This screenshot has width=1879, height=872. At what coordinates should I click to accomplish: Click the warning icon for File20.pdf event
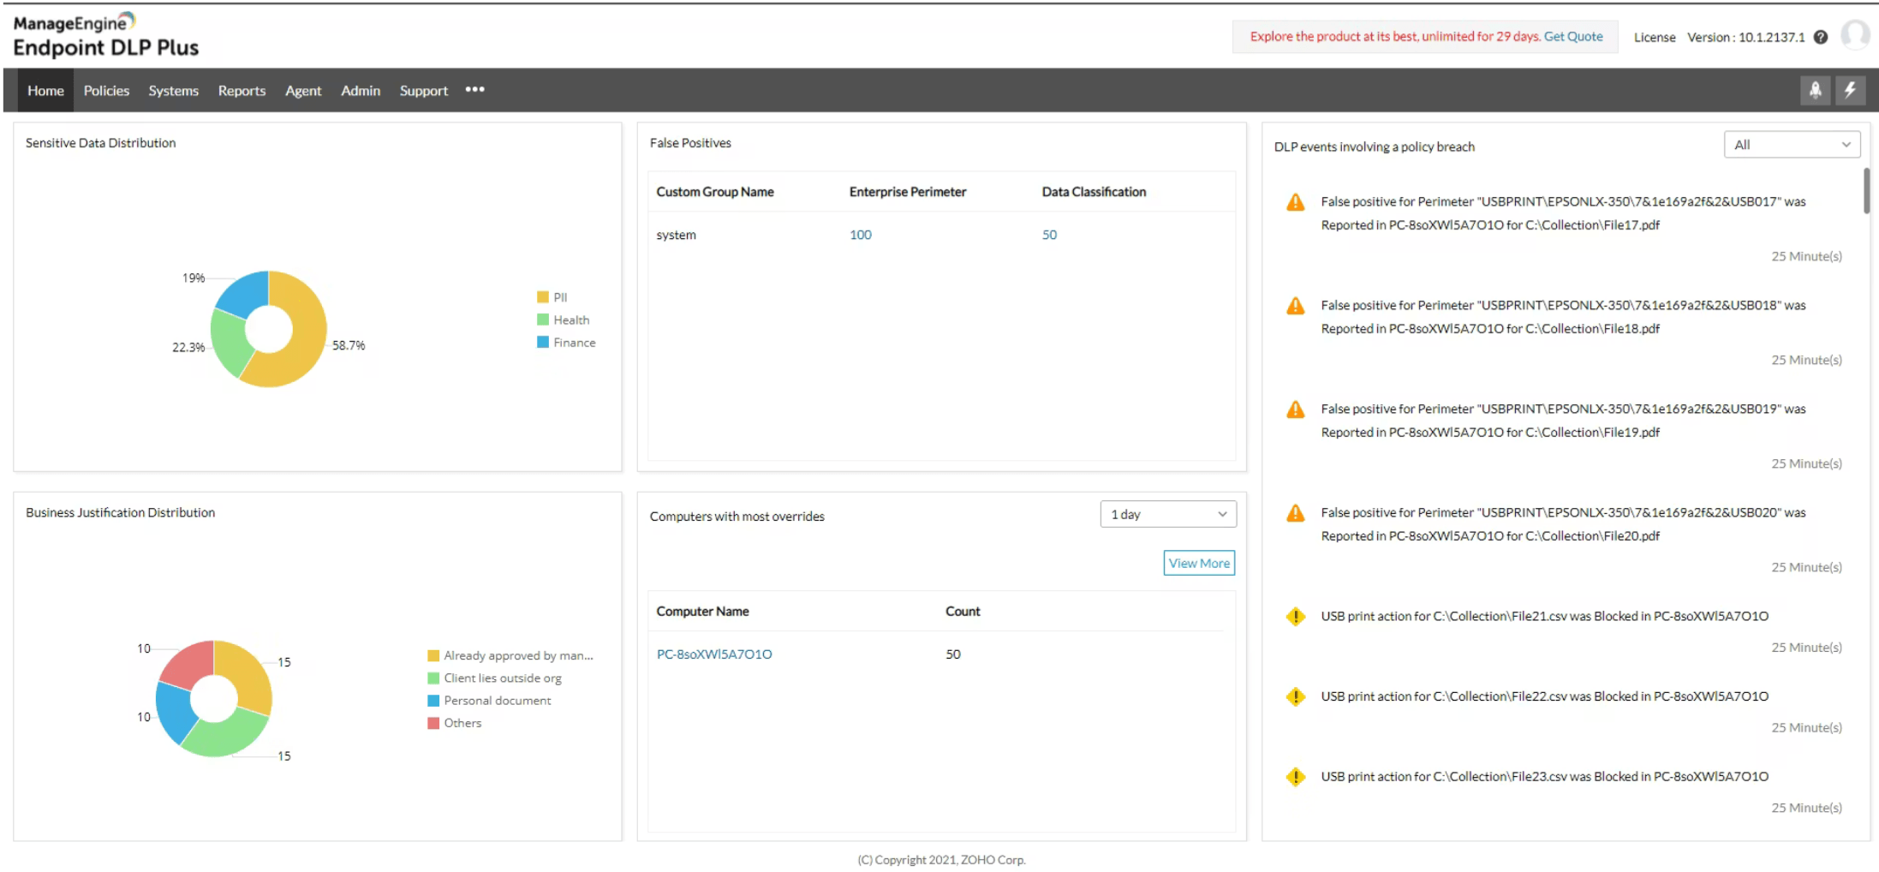pyautogui.click(x=1296, y=513)
